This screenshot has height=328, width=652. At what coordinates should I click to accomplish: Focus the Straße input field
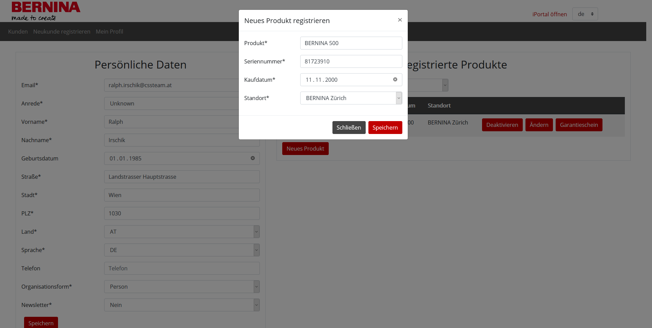pos(182,177)
